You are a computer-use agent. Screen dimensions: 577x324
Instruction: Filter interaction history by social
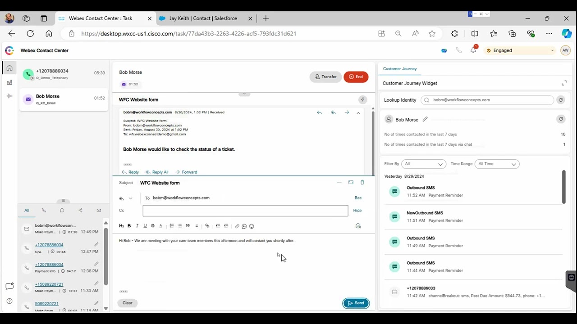[80, 210]
